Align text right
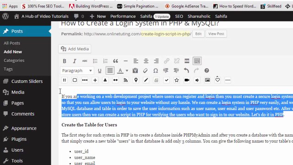The image size is (293, 165). click(156, 61)
